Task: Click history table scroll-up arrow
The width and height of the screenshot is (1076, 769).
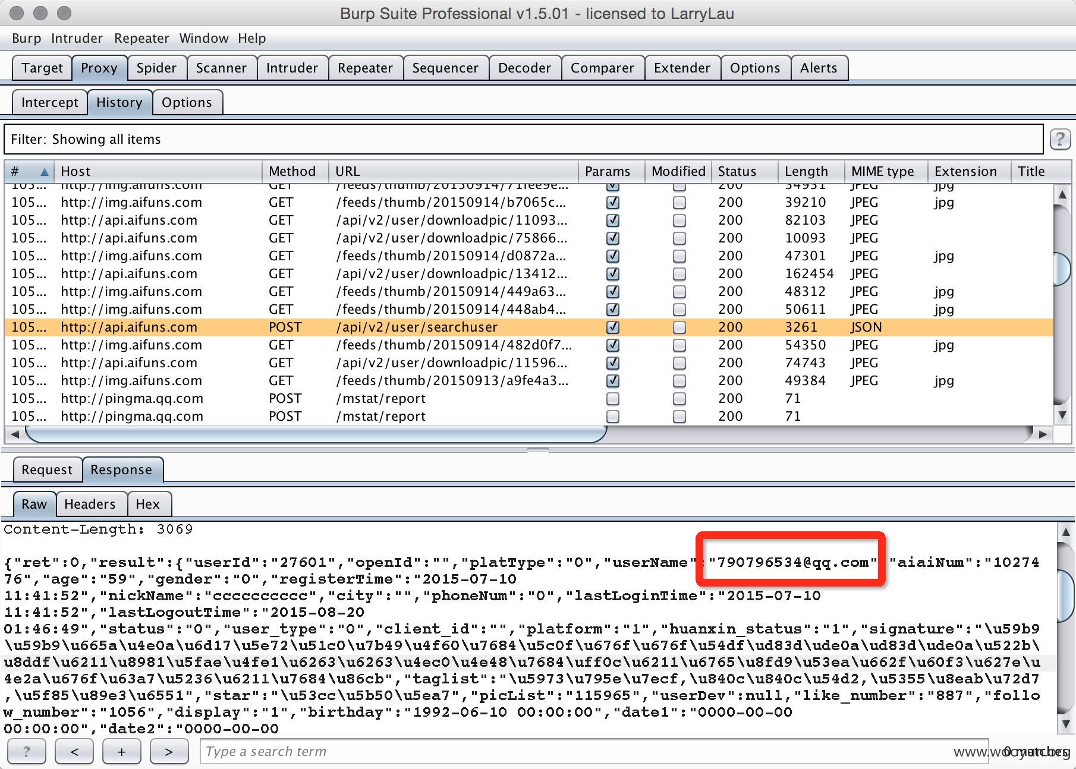Action: 1062,194
